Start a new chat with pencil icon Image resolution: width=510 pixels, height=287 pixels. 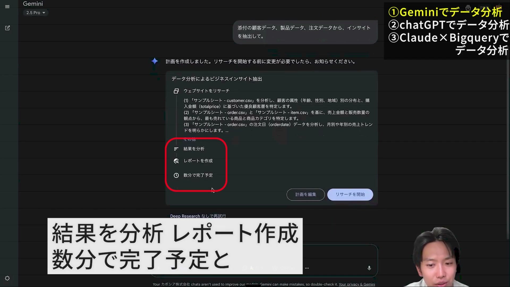tap(7, 28)
